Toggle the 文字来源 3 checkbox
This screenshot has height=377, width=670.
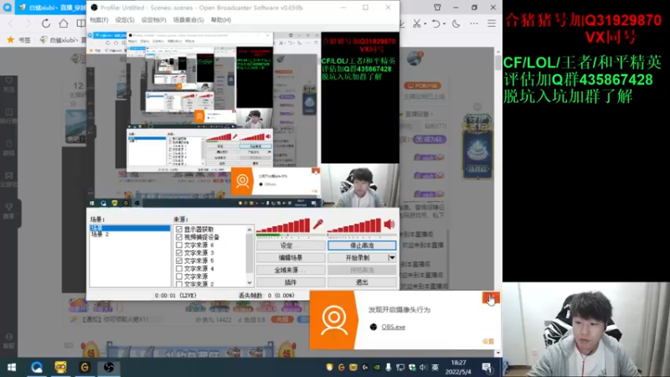(179, 253)
